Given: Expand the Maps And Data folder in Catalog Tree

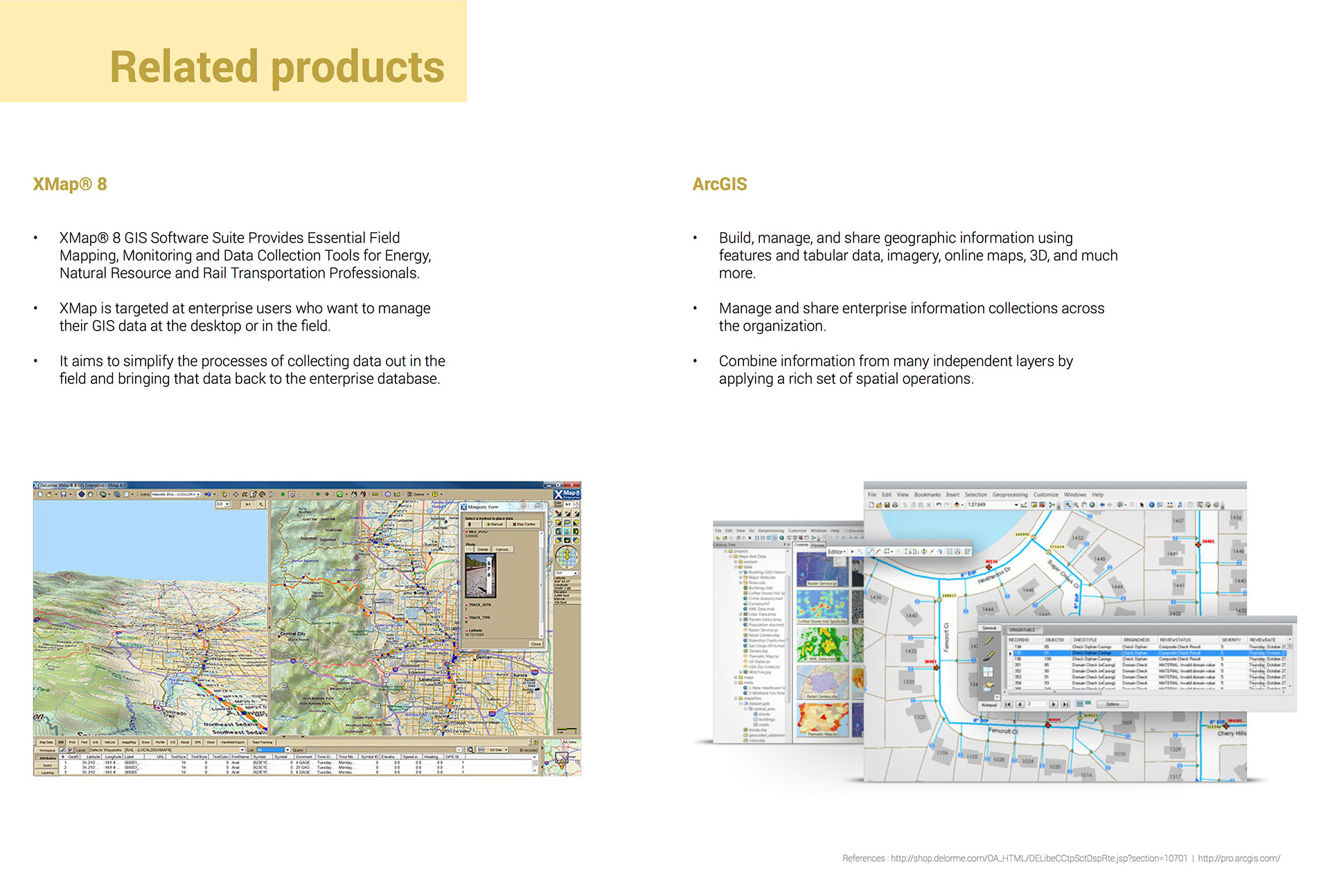Looking at the screenshot, I should [730, 556].
